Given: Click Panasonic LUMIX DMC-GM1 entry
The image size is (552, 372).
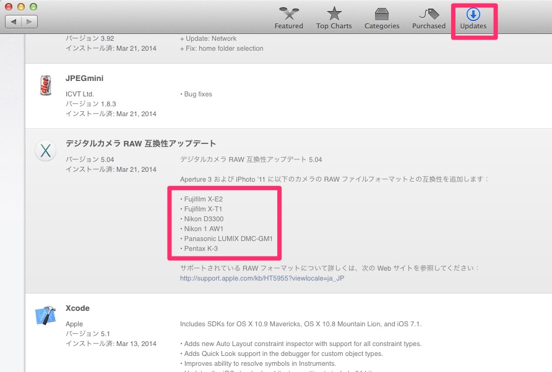Looking at the screenshot, I should point(226,239).
